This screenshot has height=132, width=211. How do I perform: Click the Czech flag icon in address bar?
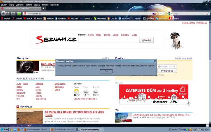pyautogui.click(x=154, y=14)
